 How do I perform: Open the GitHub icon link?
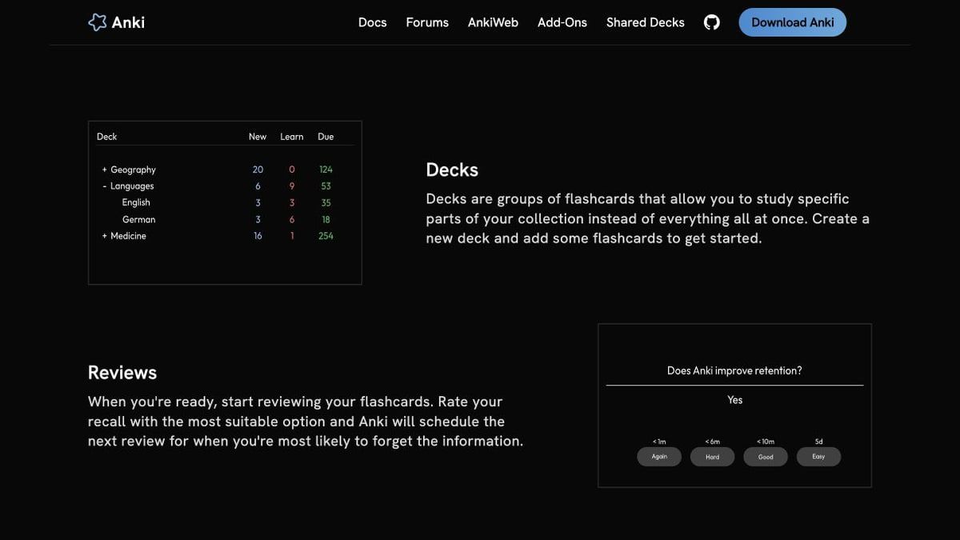pyautogui.click(x=711, y=22)
